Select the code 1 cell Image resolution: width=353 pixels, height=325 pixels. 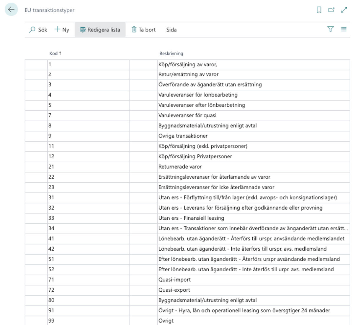pyautogui.click(x=88, y=65)
